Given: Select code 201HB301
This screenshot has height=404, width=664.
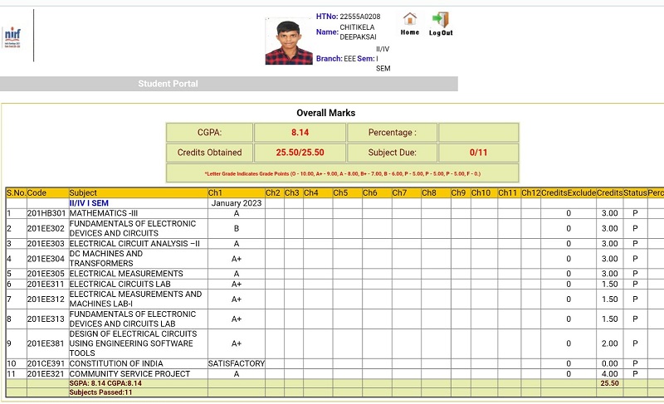Looking at the screenshot, I should 46,213.
